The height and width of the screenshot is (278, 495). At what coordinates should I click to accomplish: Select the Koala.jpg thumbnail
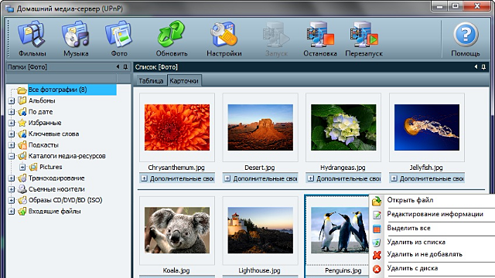[x=177, y=230]
